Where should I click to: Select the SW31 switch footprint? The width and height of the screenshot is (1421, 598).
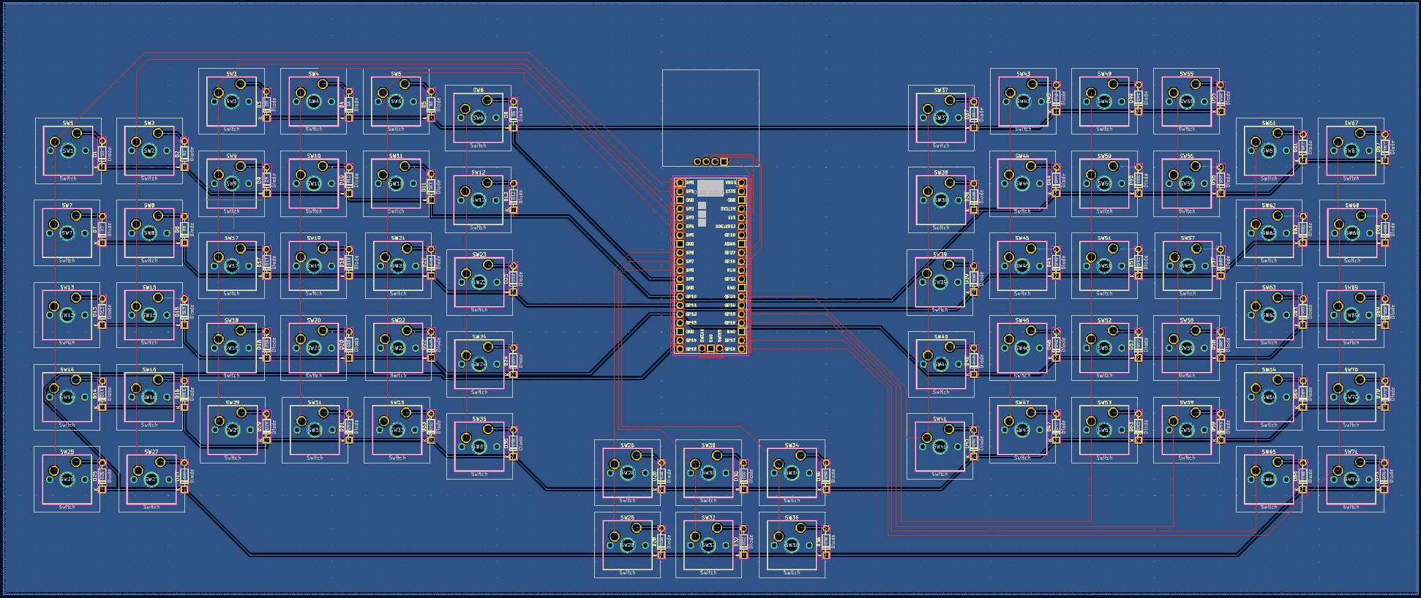tap(315, 430)
